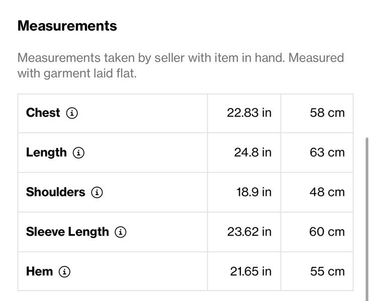
Task: Click the Measurements heading
Action: (x=67, y=26)
